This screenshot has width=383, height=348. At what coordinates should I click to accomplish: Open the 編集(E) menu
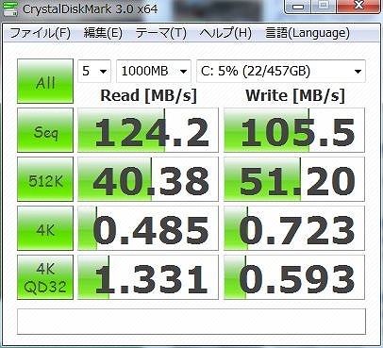pos(103,33)
